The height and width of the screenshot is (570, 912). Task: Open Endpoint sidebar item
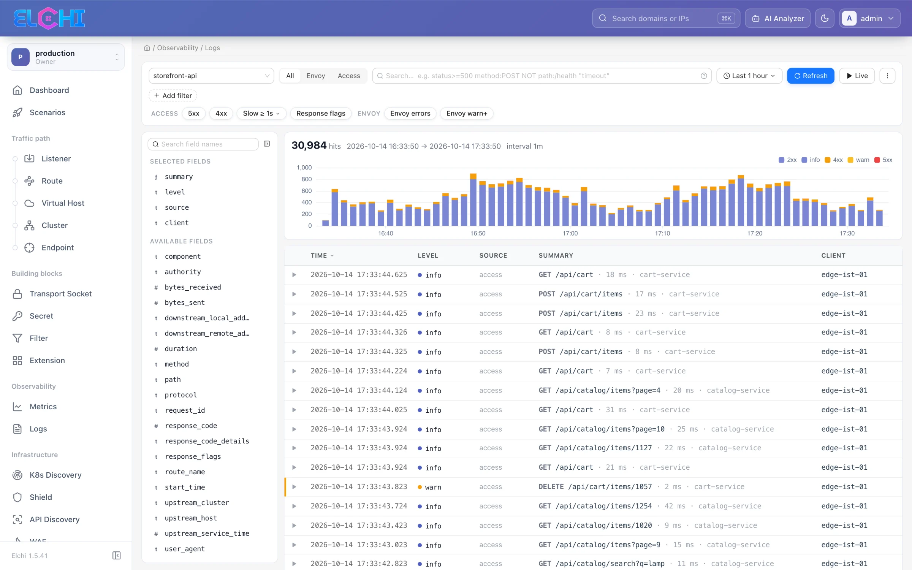pyautogui.click(x=57, y=247)
